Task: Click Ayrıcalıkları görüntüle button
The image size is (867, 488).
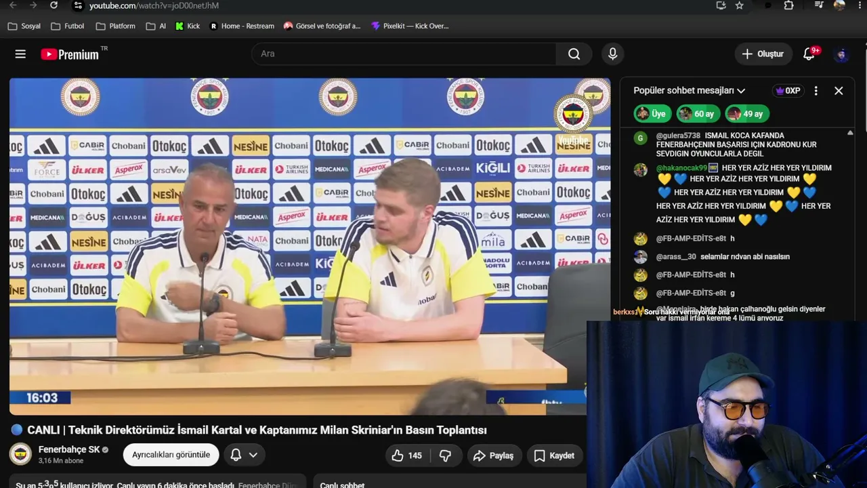Action: click(x=171, y=455)
